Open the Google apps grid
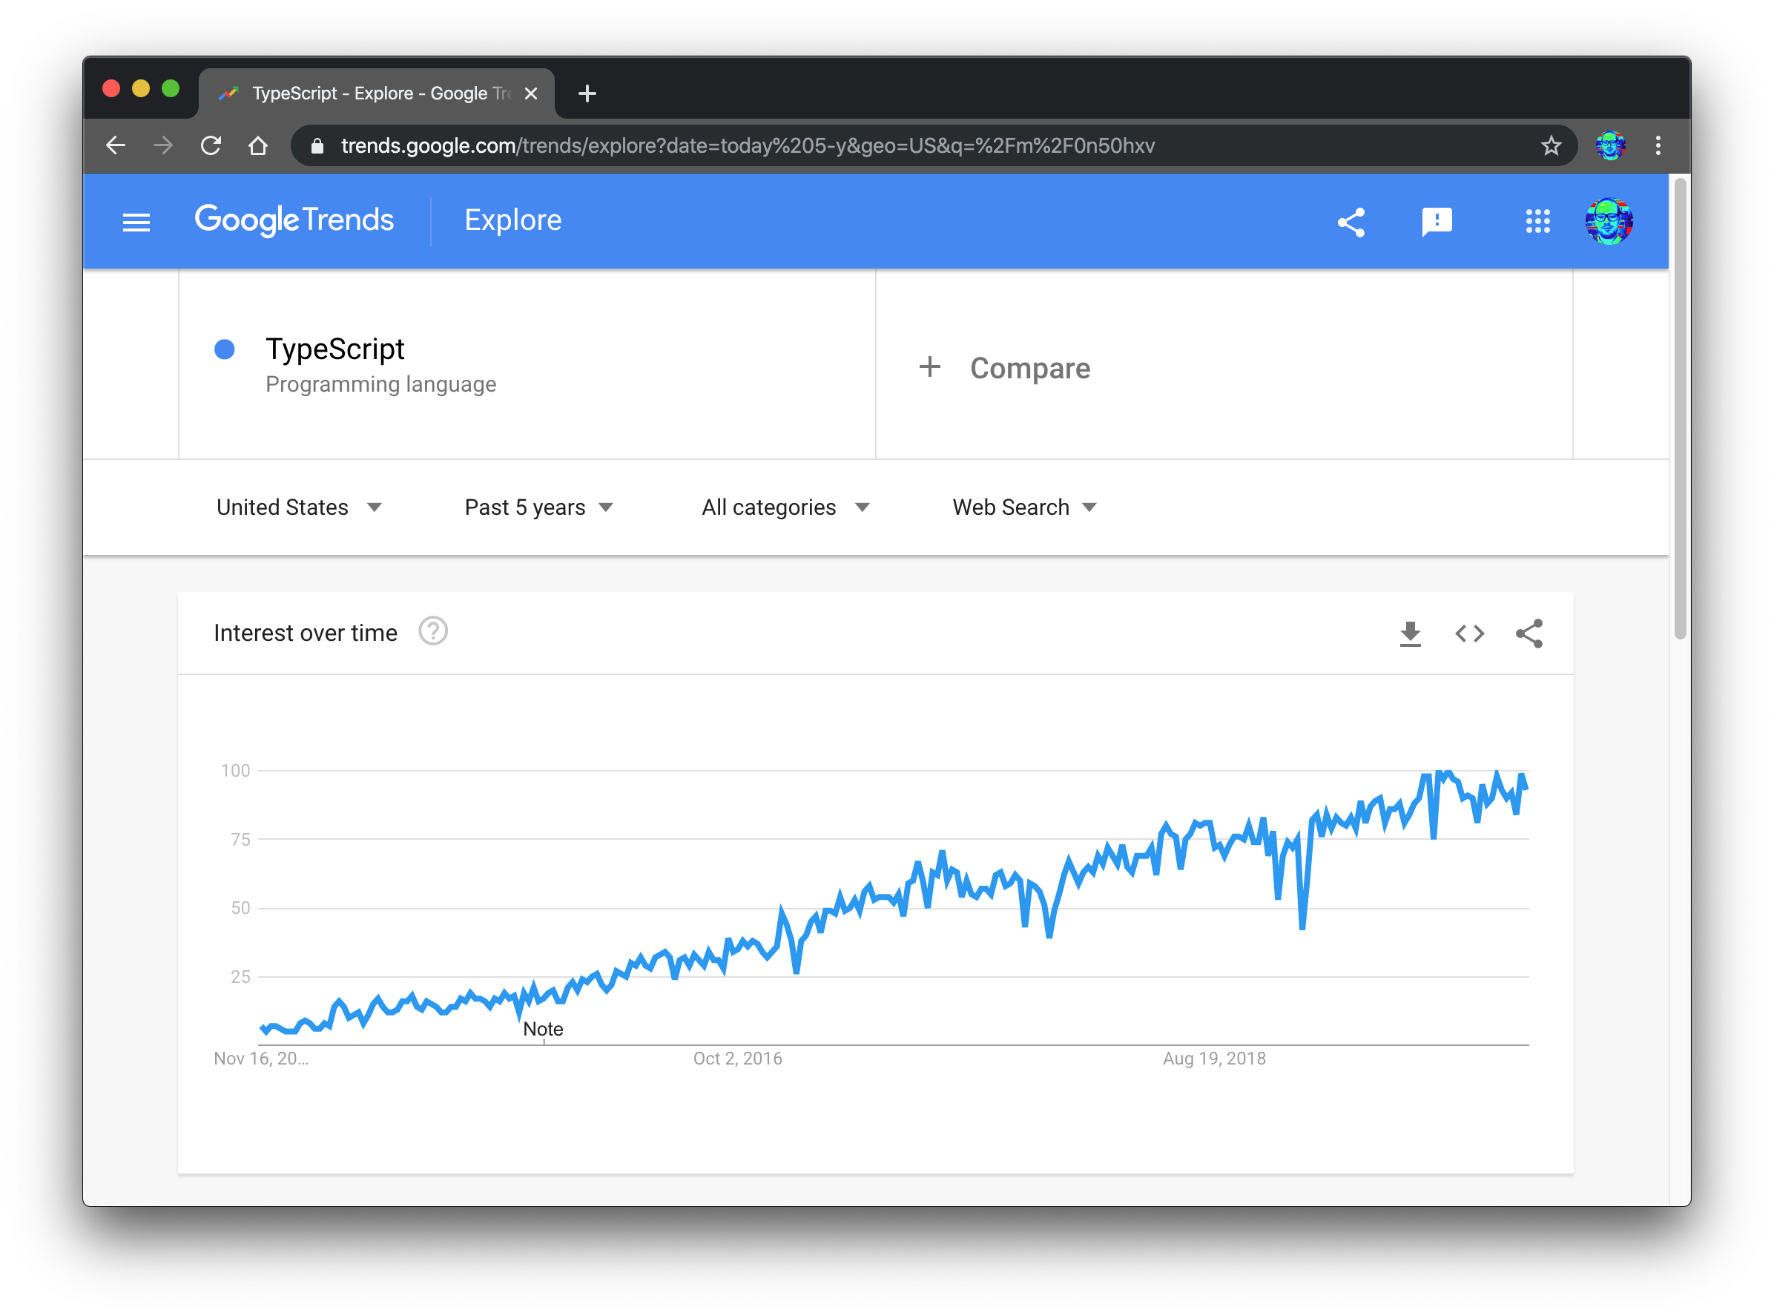 pyautogui.click(x=1537, y=222)
